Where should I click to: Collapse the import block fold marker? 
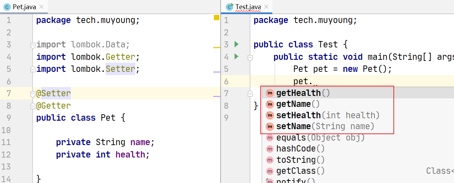[33, 45]
